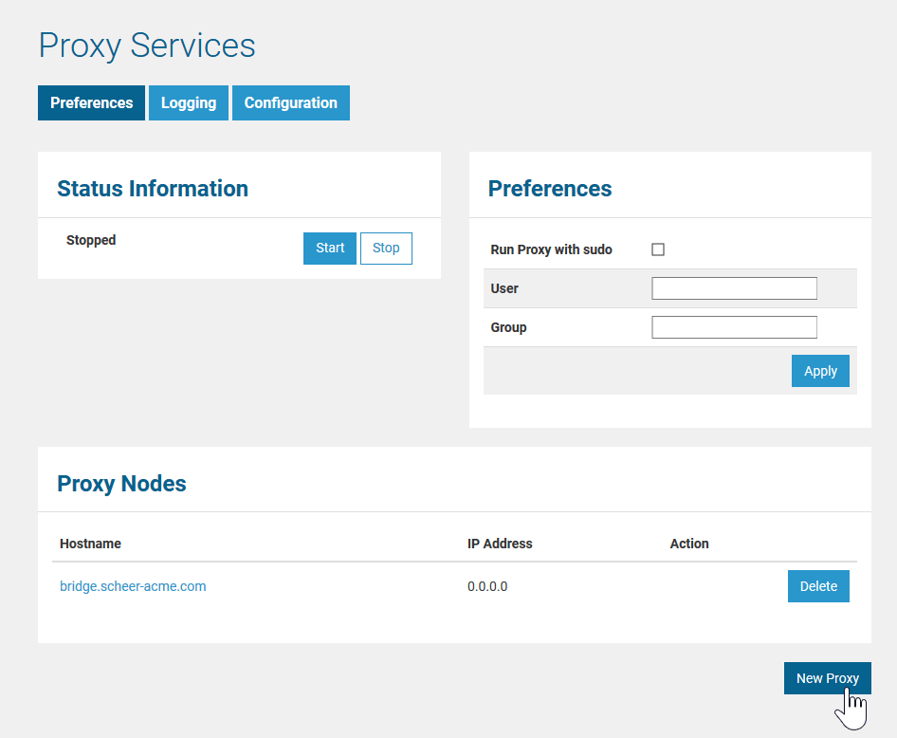The width and height of the screenshot is (897, 738).
Task: Select the Preferences tab
Action: tap(91, 102)
